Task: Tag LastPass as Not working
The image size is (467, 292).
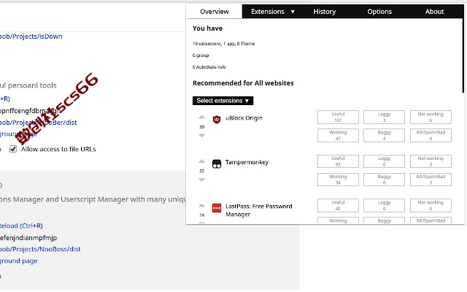Action: coord(431,205)
